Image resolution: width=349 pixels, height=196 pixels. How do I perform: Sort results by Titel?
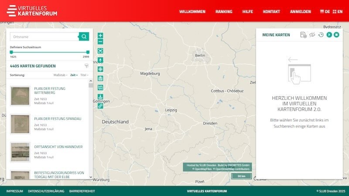point(84,75)
